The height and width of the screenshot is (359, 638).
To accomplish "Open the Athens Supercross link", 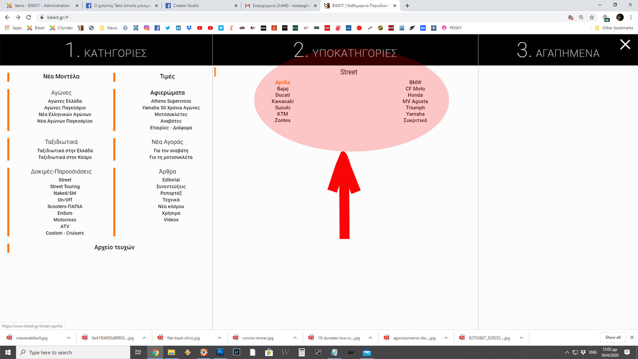I will (171, 101).
